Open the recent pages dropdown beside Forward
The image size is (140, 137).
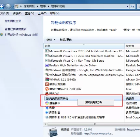coord(13,7)
